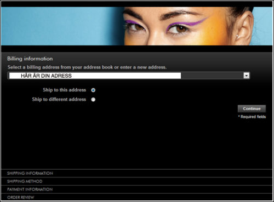
Task: Open the billing address dropdown arrow
Action: 247,76
